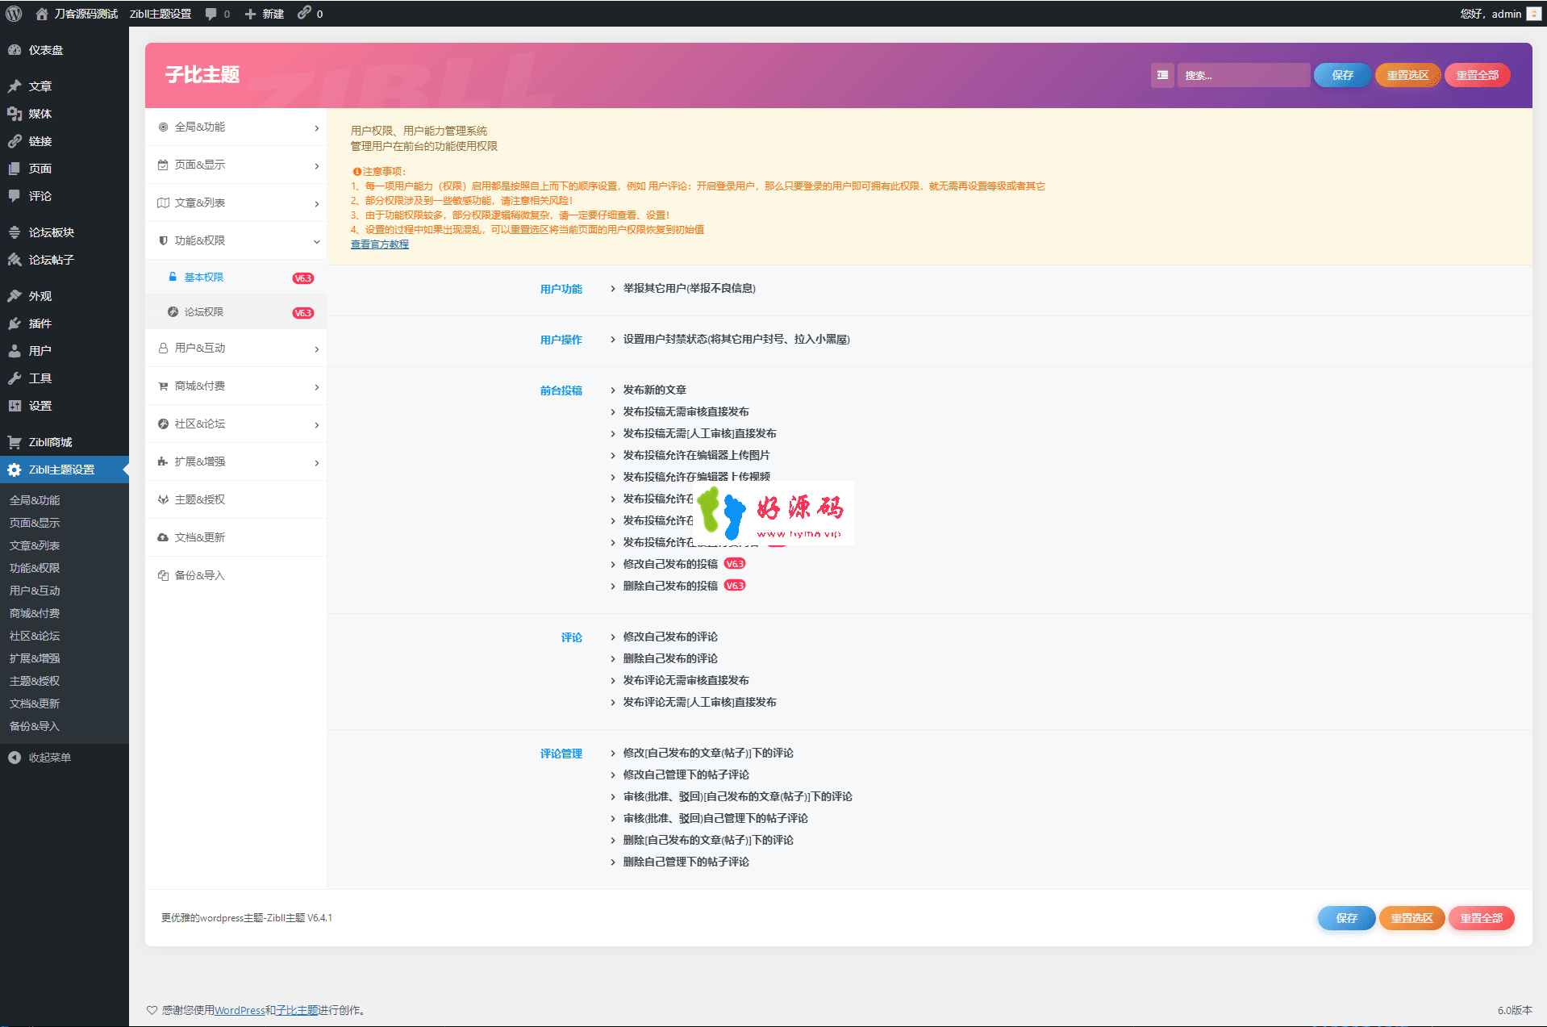
Task: Click the top 重置全部 button
Action: [1477, 75]
